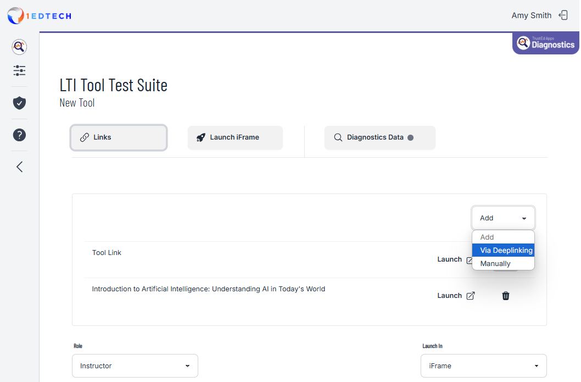This screenshot has width=581, height=382.
Task: Open Tool Link in new window via external icon
Action: point(470,259)
